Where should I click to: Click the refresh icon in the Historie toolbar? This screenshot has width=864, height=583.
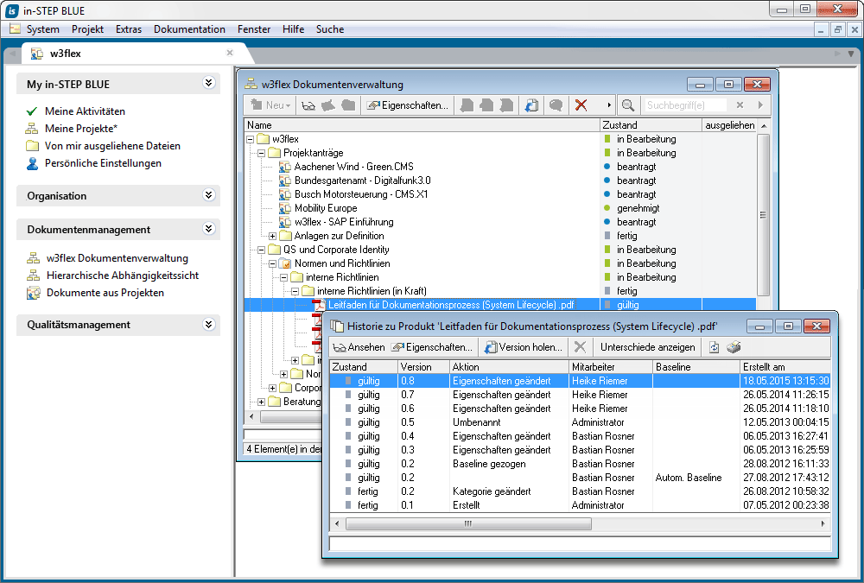pos(714,347)
